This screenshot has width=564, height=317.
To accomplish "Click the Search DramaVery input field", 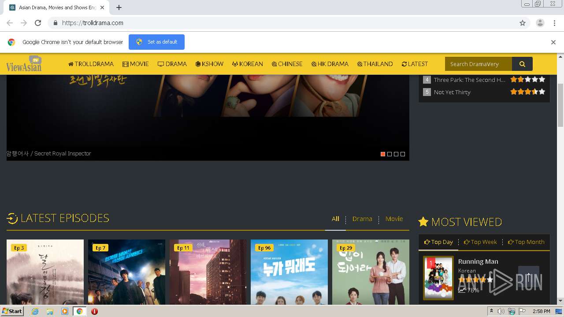I will pyautogui.click(x=479, y=64).
